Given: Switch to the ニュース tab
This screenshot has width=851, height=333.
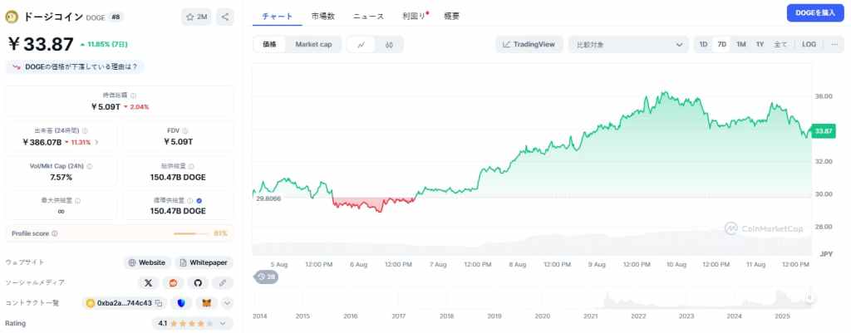Looking at the screenshot, I should click(x=368, y=17).
